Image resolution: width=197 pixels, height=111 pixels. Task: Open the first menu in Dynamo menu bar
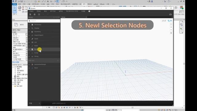[x=31, y=11]
